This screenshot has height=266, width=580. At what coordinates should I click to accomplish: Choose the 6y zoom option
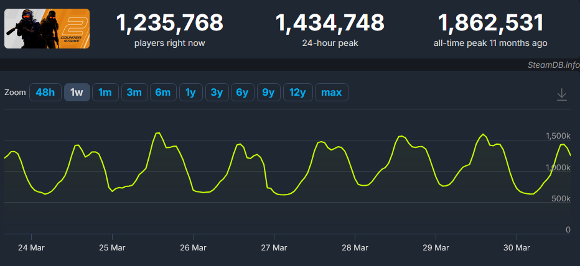242,93
